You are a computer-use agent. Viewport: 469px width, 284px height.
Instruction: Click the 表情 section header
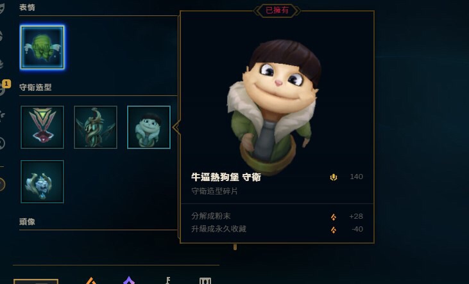coord(27,7)
